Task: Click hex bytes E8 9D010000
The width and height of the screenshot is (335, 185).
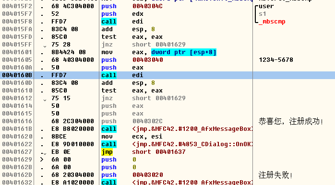Action: [72, 144]
